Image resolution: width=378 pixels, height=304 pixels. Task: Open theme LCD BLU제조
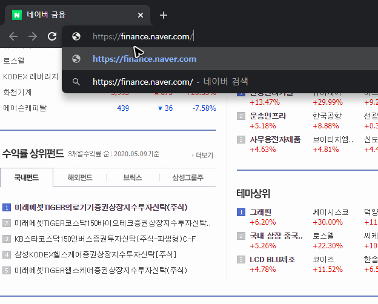point(273,259)
